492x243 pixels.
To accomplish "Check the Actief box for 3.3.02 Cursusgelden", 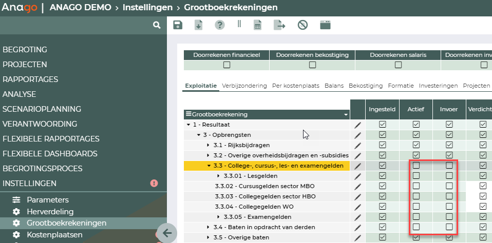I will pos(417,186).
